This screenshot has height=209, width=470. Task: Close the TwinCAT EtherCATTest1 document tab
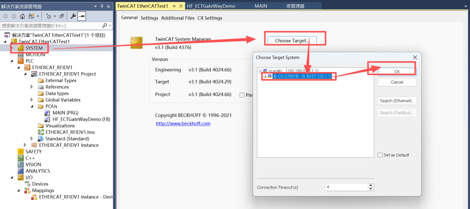click(x=181, y=6)
